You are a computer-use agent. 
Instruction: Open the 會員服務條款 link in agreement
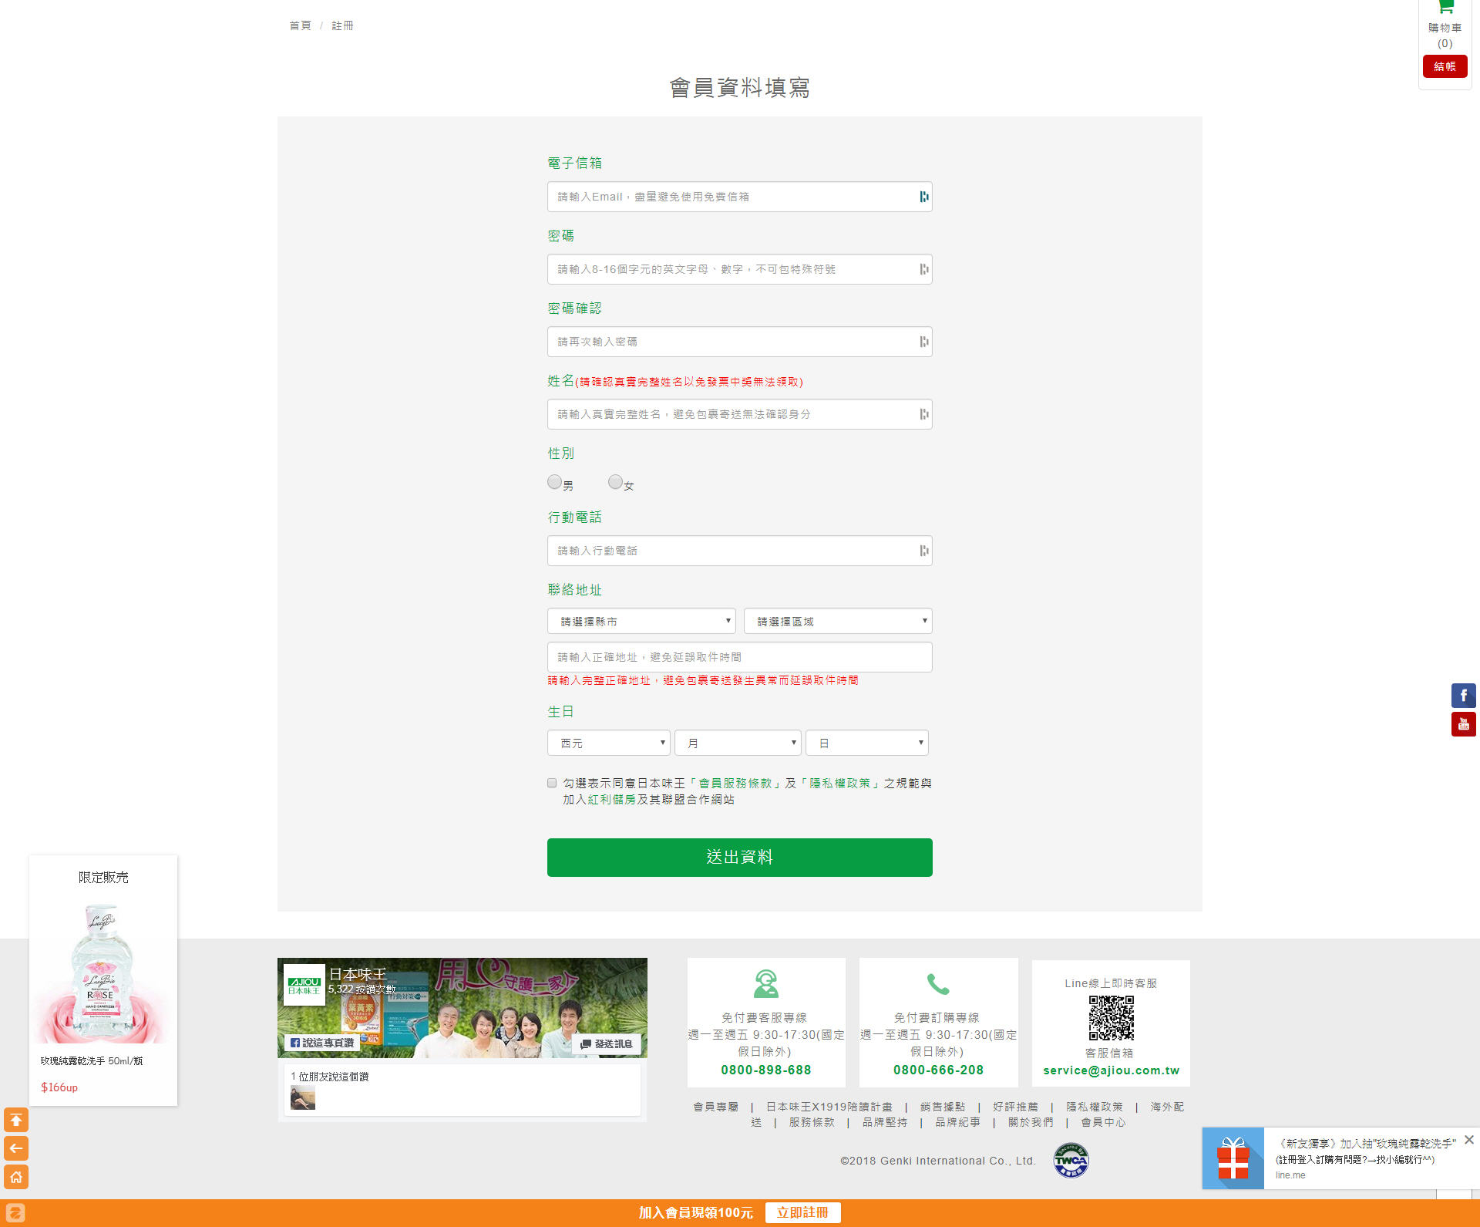pos(735,783)
